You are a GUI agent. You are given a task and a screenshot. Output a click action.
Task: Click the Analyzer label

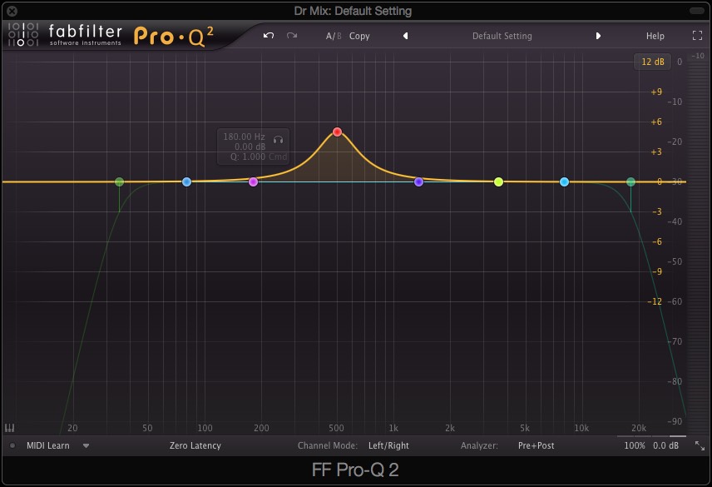pos(479,445)
